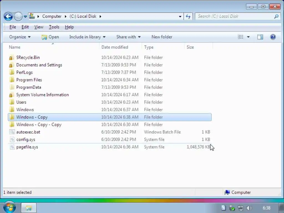Expand the arrow before Computer breadcrumb
Screen dimensions: 284x213
coord(38,16)
